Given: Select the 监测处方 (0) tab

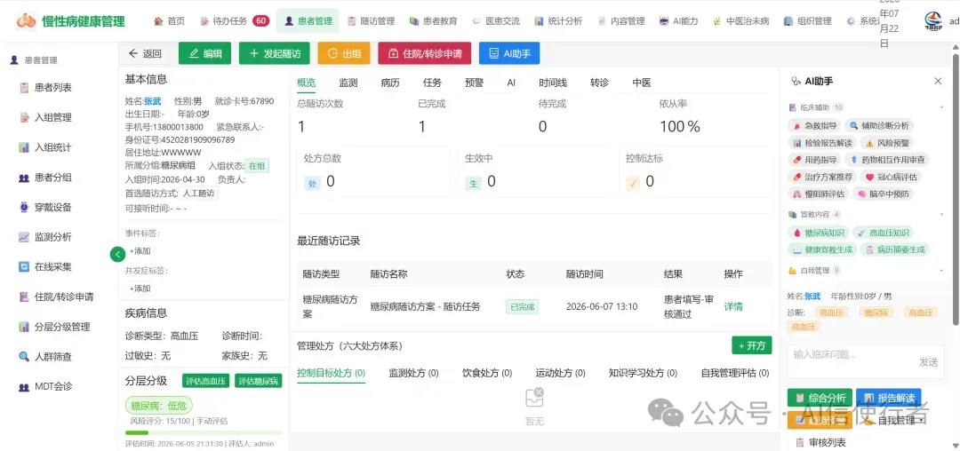Looking at the screenshot, I should pos(413,373).
